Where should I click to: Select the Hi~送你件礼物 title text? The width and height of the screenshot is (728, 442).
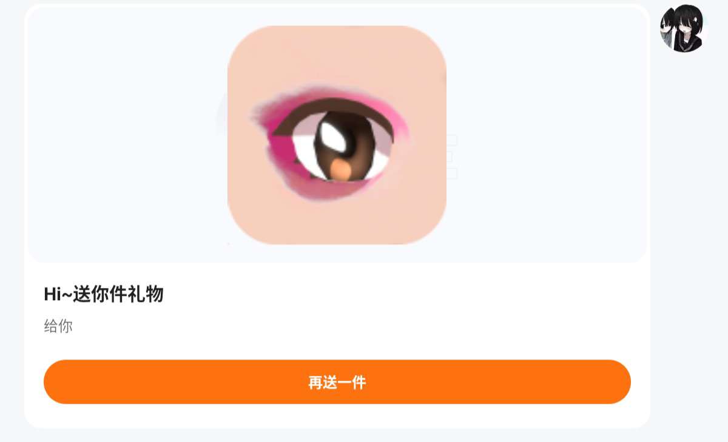(104, 295)
